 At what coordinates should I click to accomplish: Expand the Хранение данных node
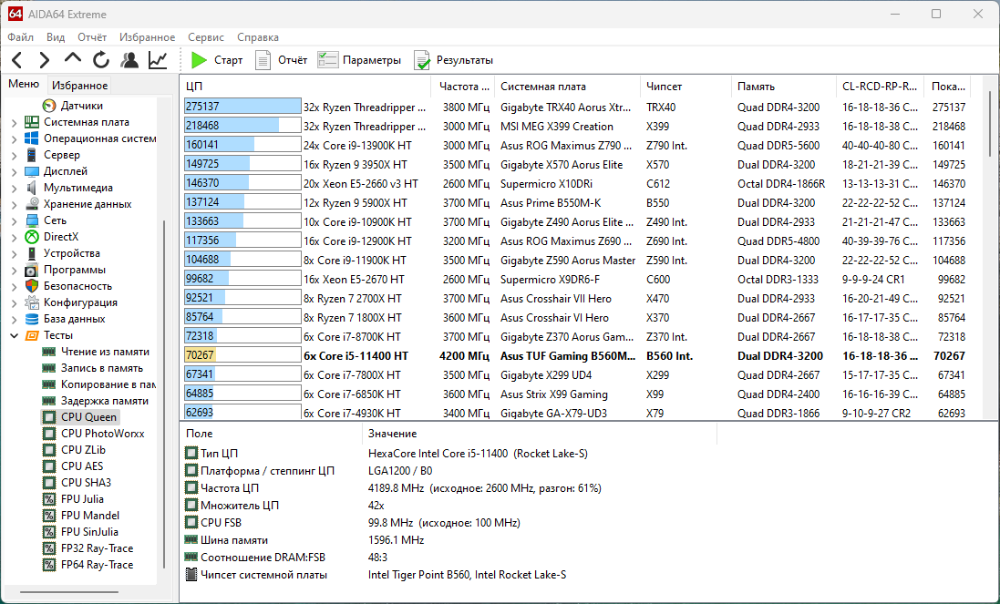coord(14,204)
